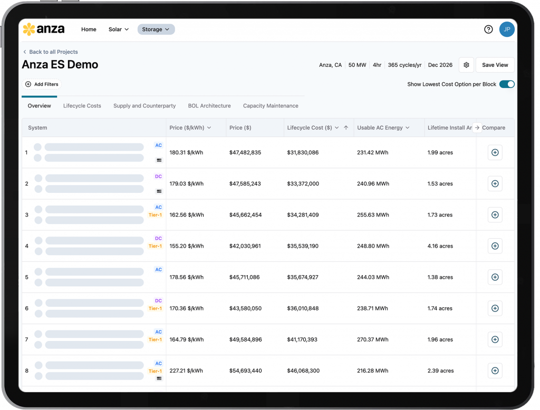The height and width of the screenshot is (410, 540).
Task: Toggle Show Lowest Cost Option per Block
Action: click(x=507, y=84)
